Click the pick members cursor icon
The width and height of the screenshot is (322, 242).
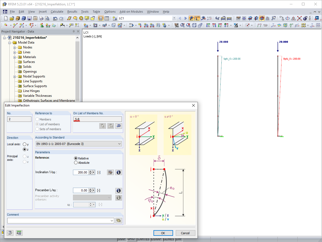tap(103, 126)
